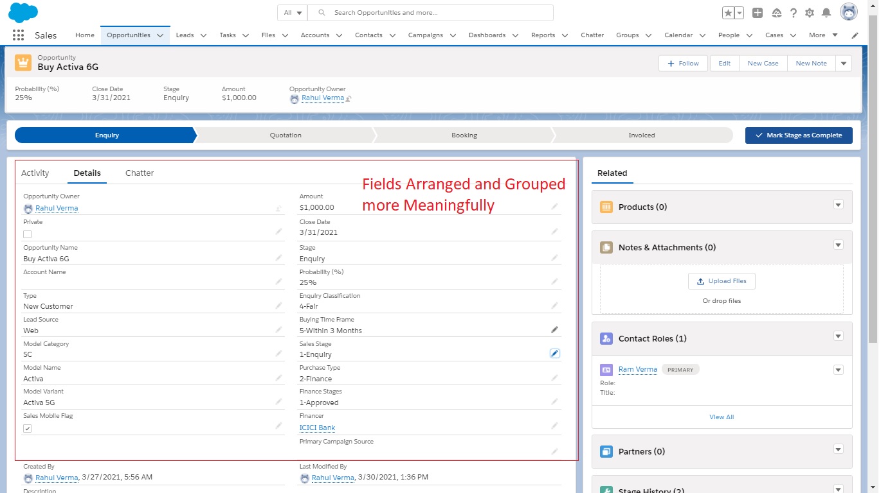Toggle the Private checkbox

click(27, 234)
